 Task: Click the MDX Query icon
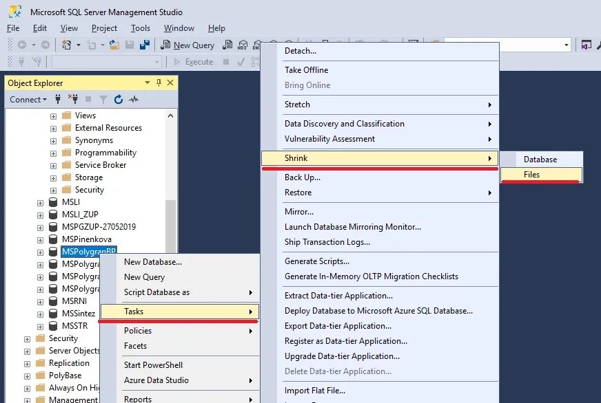click(x=242, y=45)
